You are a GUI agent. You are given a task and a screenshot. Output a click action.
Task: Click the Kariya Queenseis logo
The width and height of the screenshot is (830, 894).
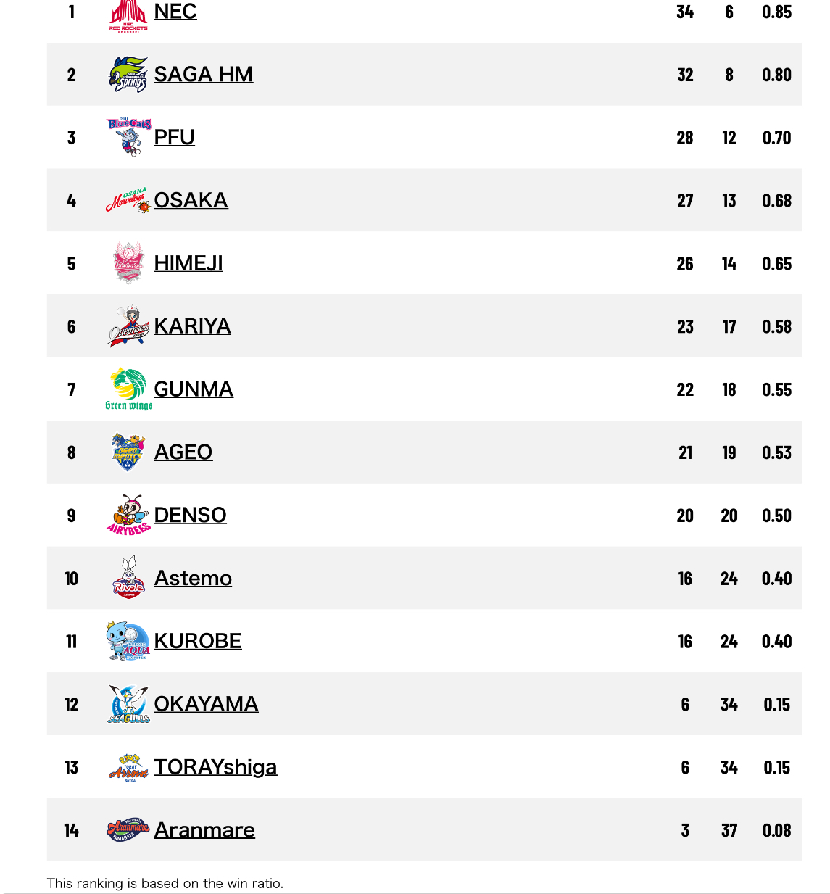[x=129, y=326]
